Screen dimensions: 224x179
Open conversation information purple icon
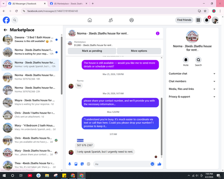158,34
